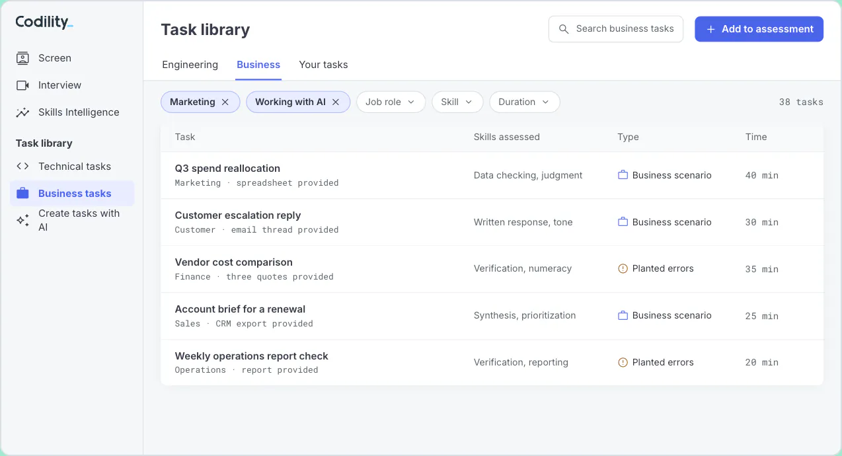Image resolution: width=842 pixels, height=456 pixels.
Task: Click briefcase icon in Account brief row
Action: pos(623,315)
